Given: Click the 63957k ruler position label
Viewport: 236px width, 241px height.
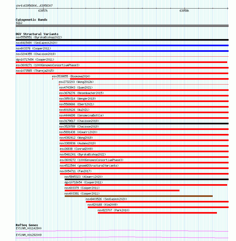Looking at the screenshot, I should pos(43,11).
